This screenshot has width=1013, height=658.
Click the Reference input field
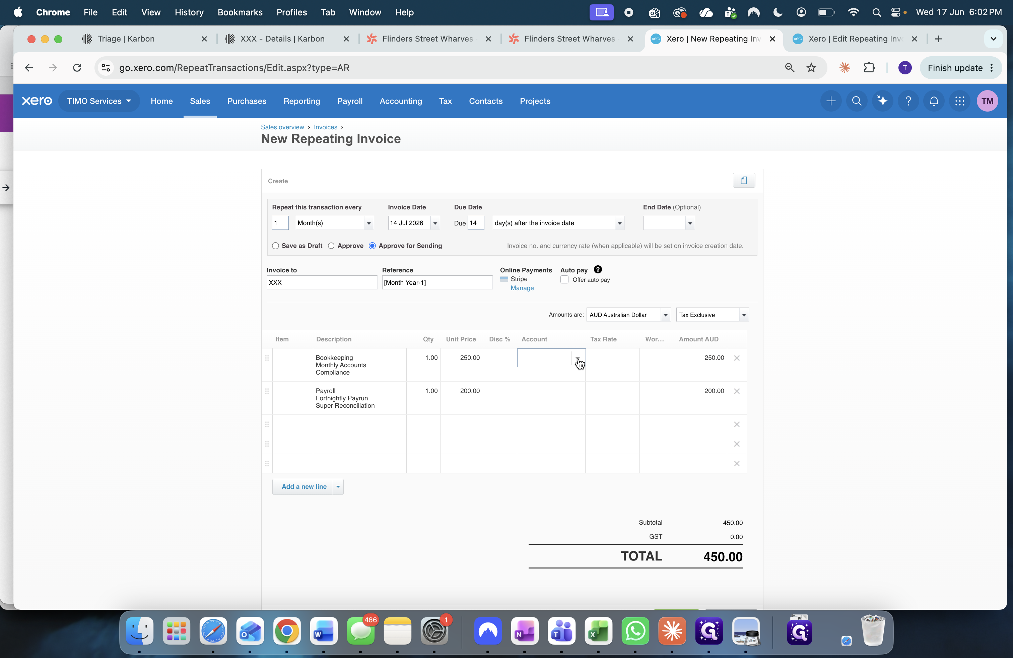437,282
